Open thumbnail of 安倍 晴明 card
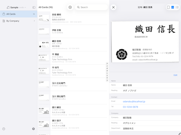This screenshot has height=135, width=181. (44, 18)
